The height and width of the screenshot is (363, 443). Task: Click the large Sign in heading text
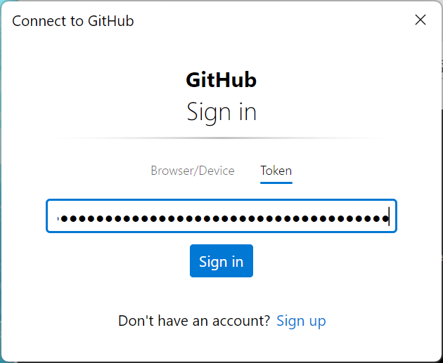click(x=221, y=112)
